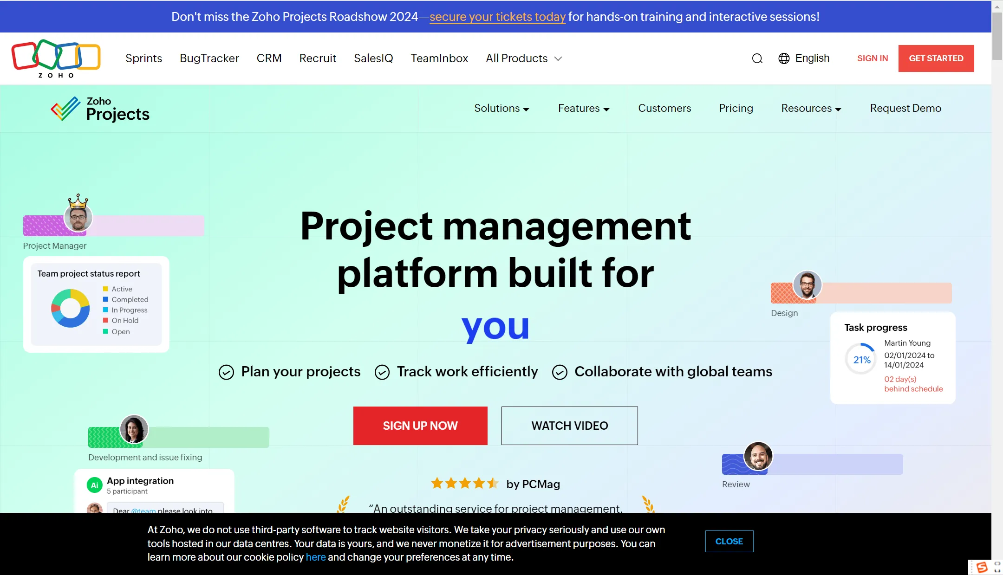Image resolution: width=1003 pixels, height=575 pixels.
Task: Expand the Features dropdown menu
Action: 584,108
